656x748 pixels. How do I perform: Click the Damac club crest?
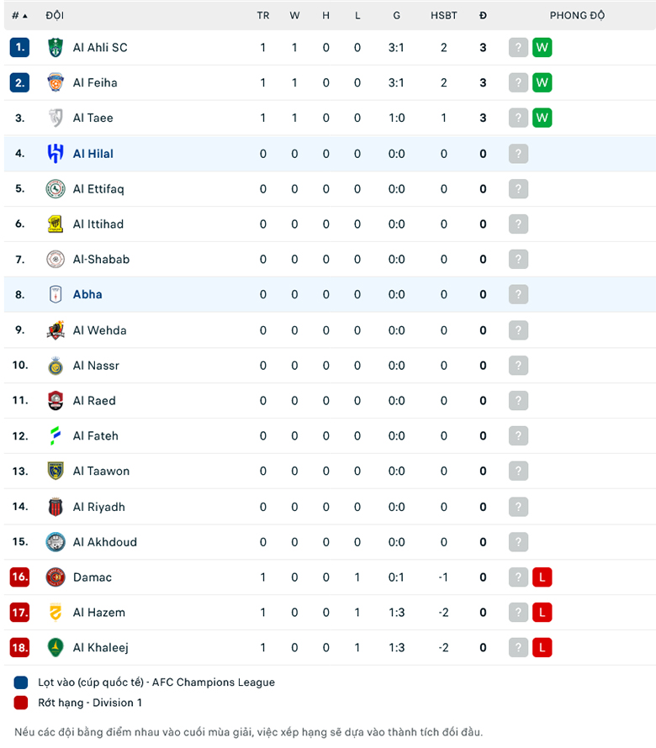click(x=55, y=577)
